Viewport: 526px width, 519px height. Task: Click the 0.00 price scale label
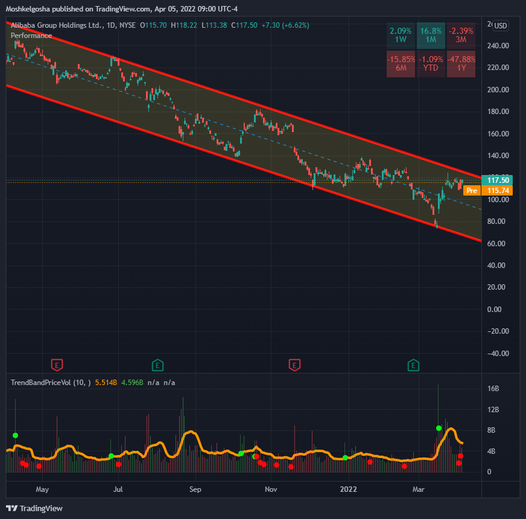(494, 310)
